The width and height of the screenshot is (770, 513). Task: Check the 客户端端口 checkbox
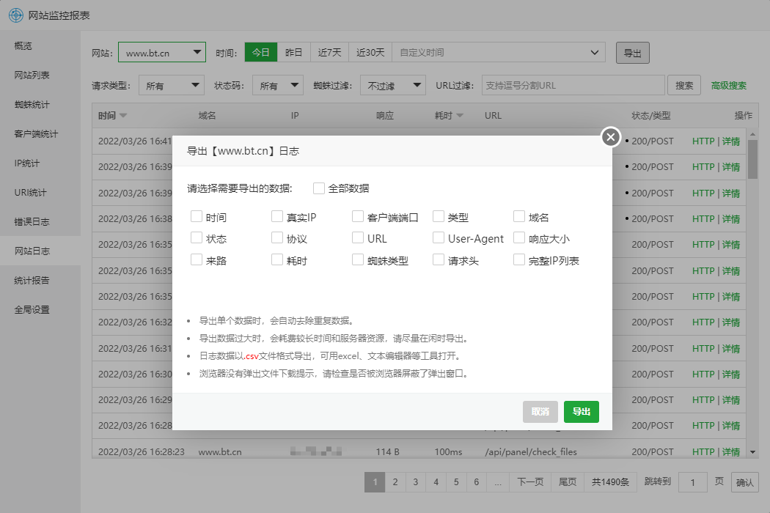click(x=358, y=216)
